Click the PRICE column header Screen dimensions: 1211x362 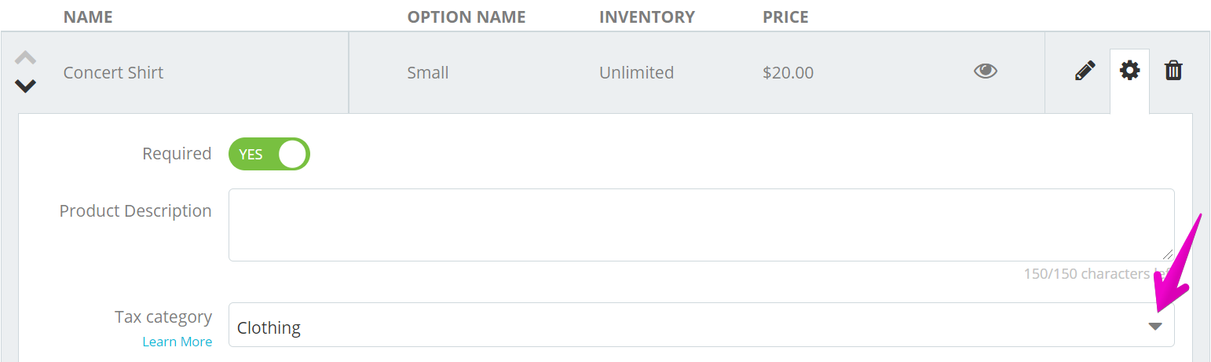point(785,16)
